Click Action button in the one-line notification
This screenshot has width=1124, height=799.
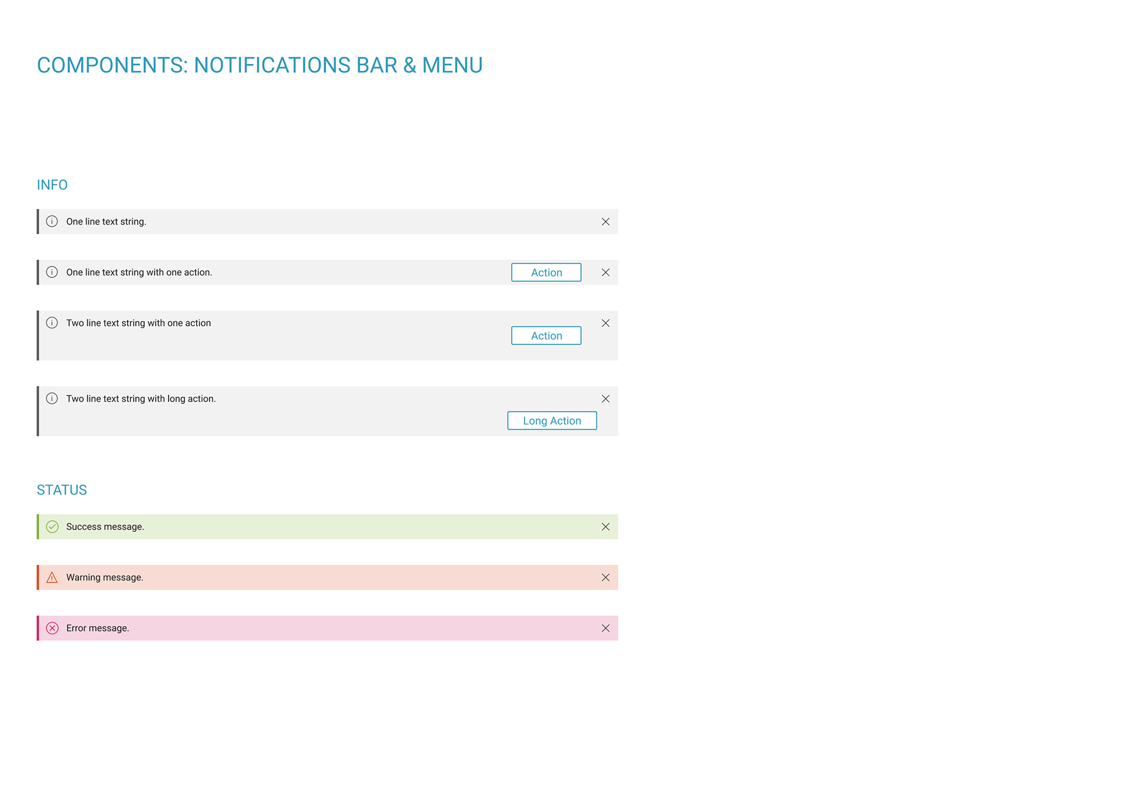pyautogui.click(x=546, y=272)
